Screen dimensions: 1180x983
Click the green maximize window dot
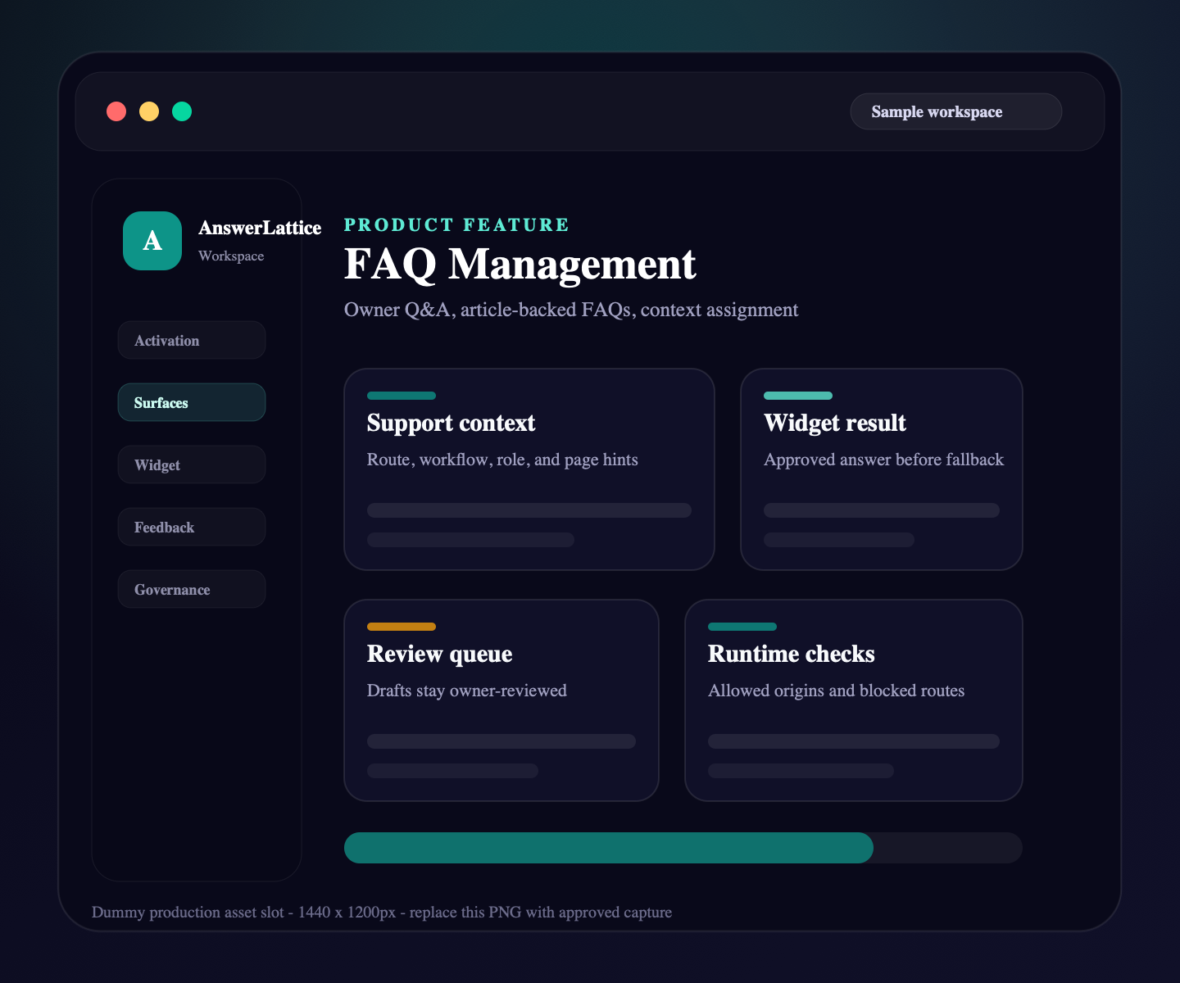click(182, 111)
